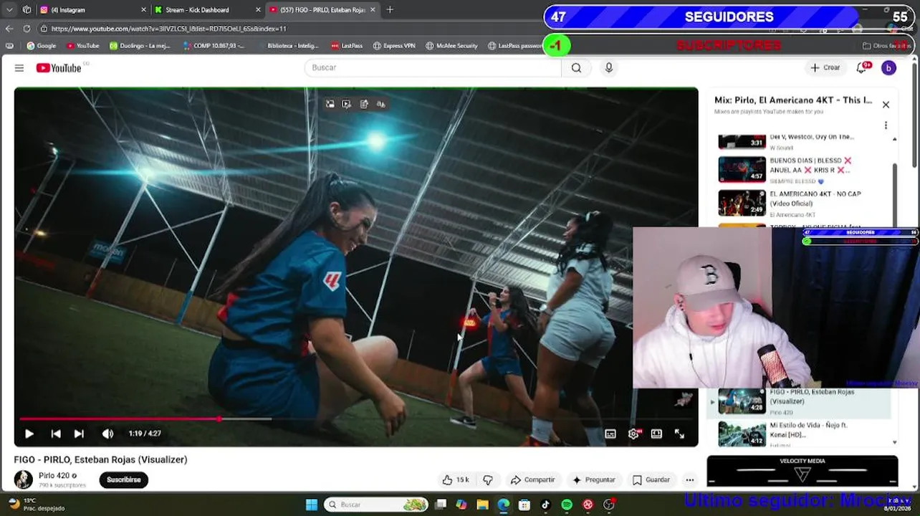Go to the YouTube home logo
Viewport: 920px width, 516px height.
pyautogui.click(x=59, y=67)
